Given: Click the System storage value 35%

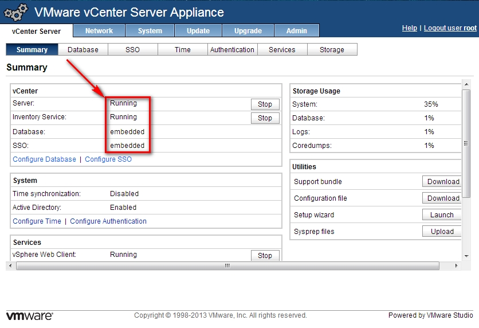Looking at the screenshot, I should [x=431, y=104].
